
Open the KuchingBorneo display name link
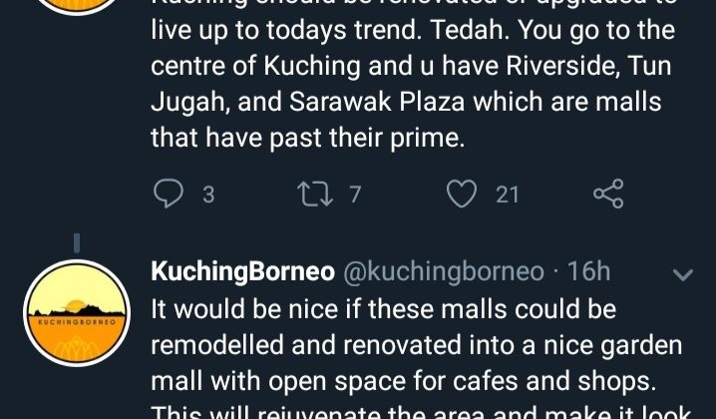tap(242, 272)
